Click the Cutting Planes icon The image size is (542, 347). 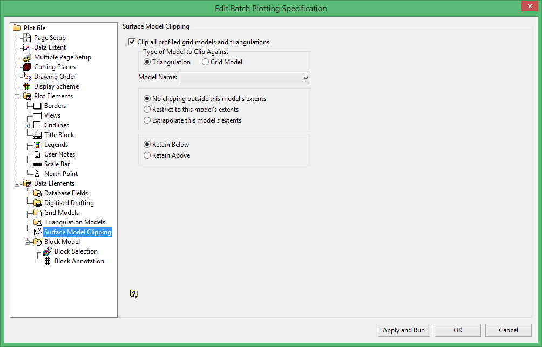click(x=27, y=67)
